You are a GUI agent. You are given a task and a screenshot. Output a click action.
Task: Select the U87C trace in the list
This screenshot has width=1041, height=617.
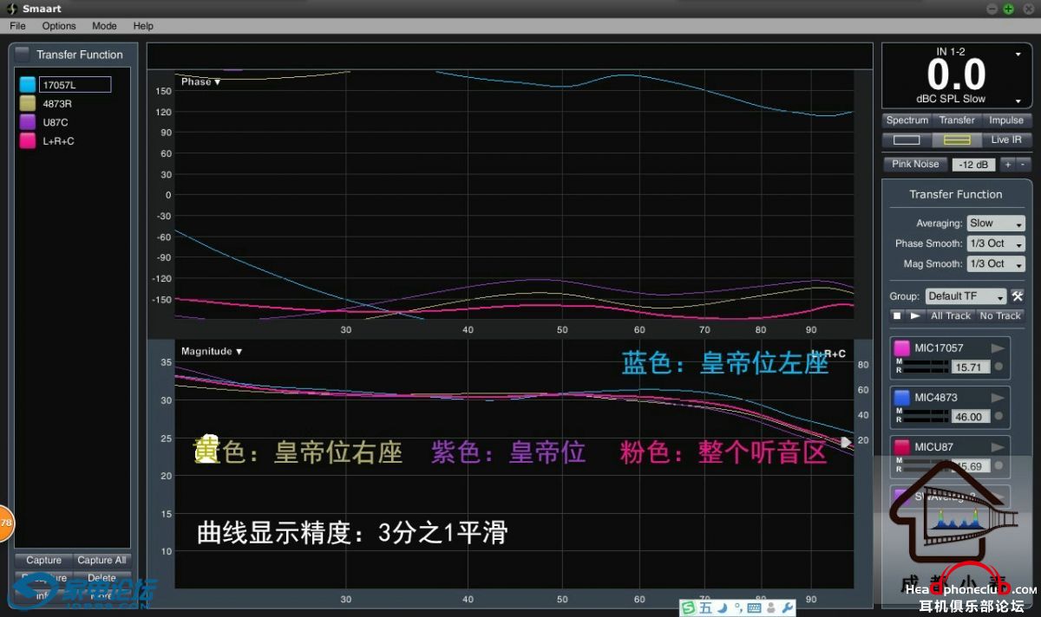tap(56, 122)
